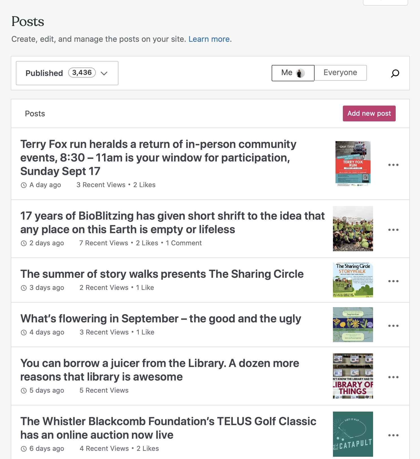Click the Catapult golf thumbnail
420x459 pixels.
coord(353,434)
